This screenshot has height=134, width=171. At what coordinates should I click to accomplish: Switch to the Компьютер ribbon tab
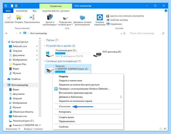pyautogui.click(x=22, y=11)
